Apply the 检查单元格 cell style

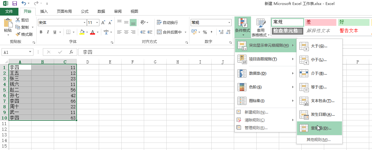[x=288, y=31]
